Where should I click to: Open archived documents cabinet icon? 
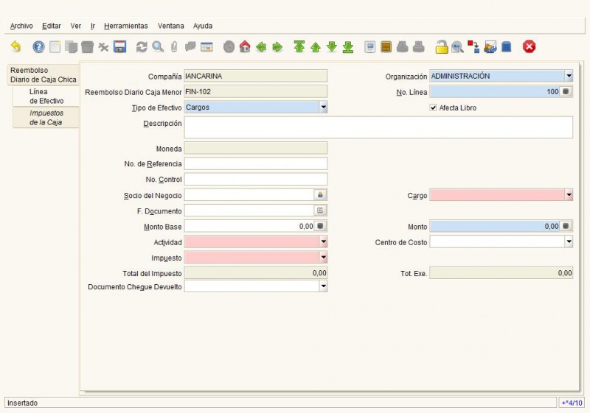pyautogui.click(x=386, y=47)
